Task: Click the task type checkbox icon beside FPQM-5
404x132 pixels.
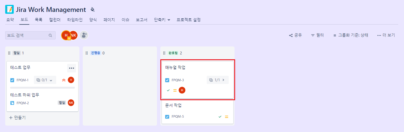Action: point(167,116)
